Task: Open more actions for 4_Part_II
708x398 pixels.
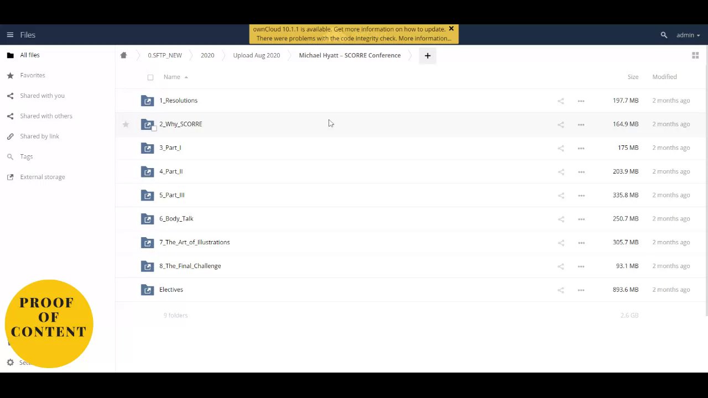Action: click(x=581, y=172)
